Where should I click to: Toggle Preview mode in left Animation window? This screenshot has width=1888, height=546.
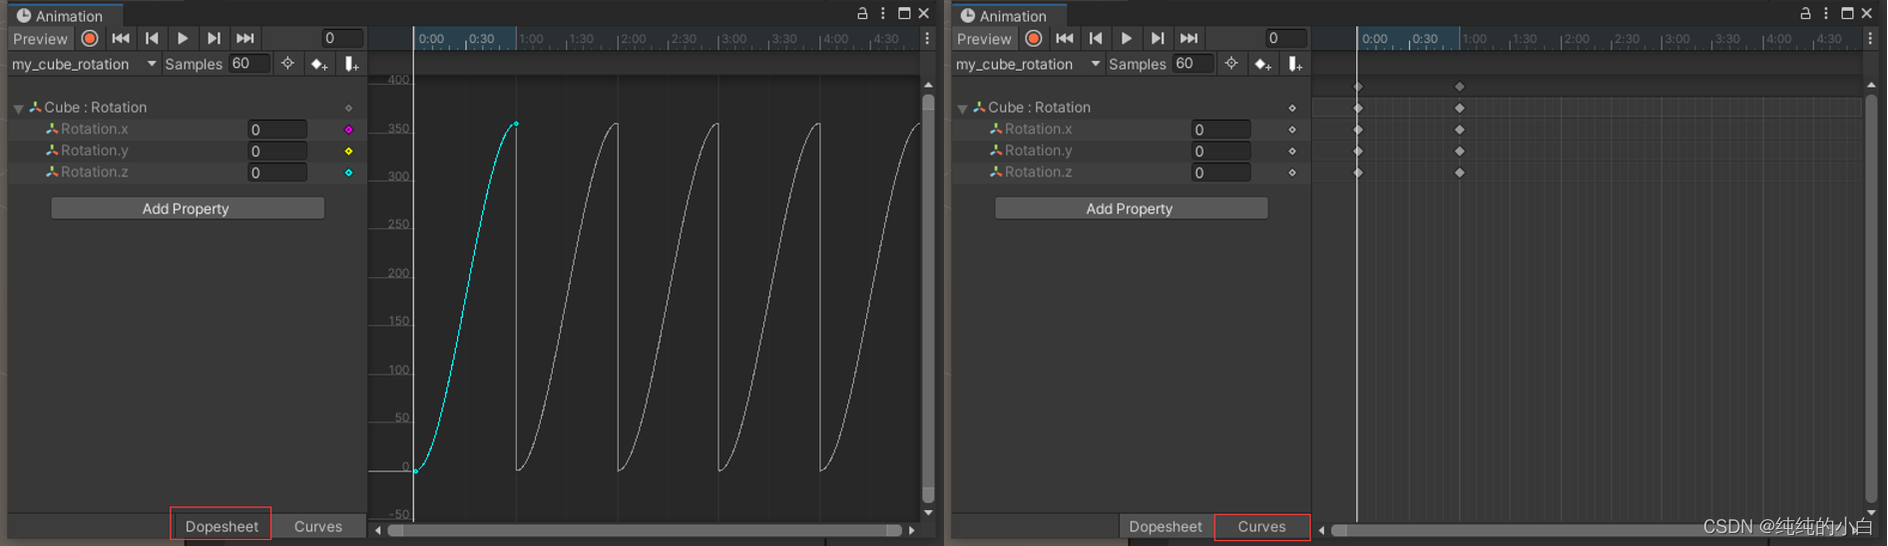point(40,38)
